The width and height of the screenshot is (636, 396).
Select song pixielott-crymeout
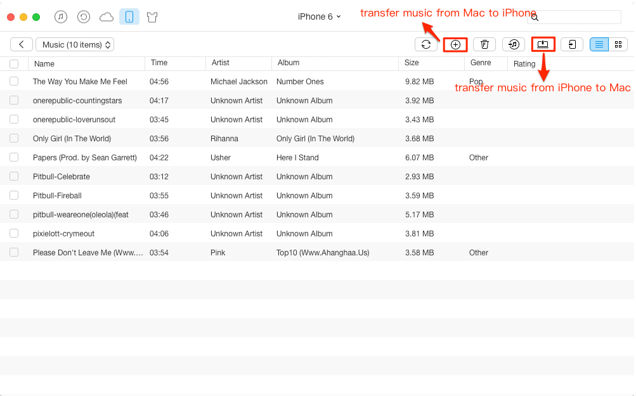[63, 234]
